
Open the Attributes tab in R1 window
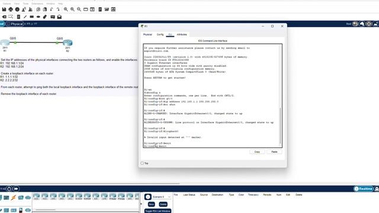[182, 34]
